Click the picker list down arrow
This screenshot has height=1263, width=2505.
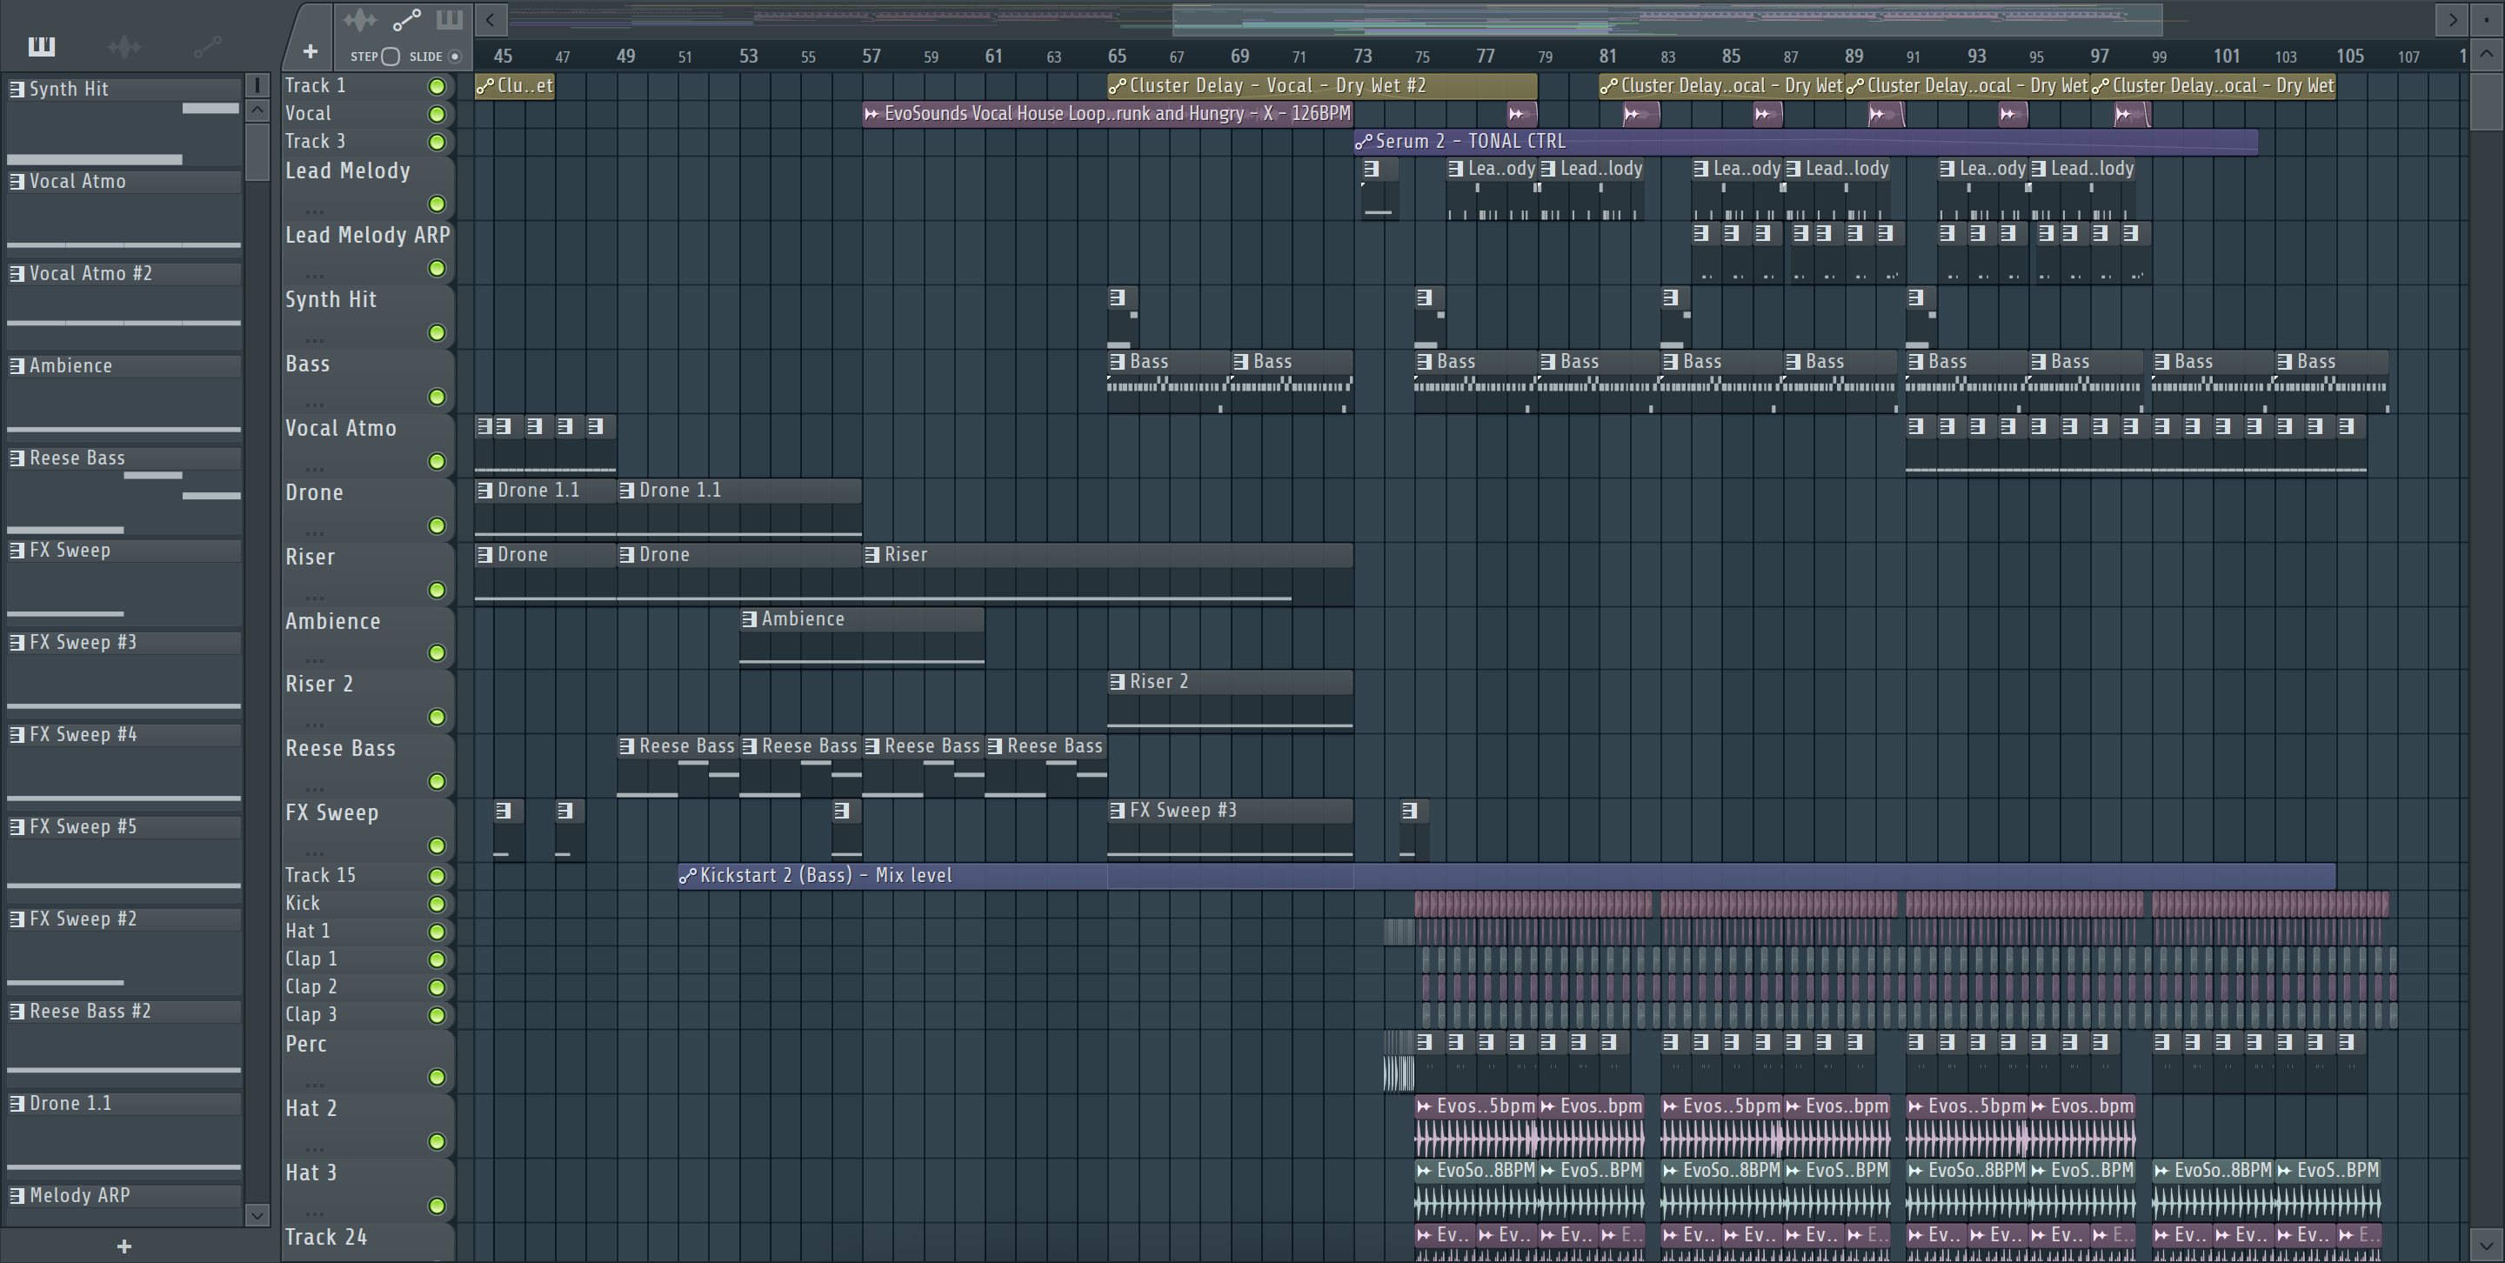(257, 1214)
